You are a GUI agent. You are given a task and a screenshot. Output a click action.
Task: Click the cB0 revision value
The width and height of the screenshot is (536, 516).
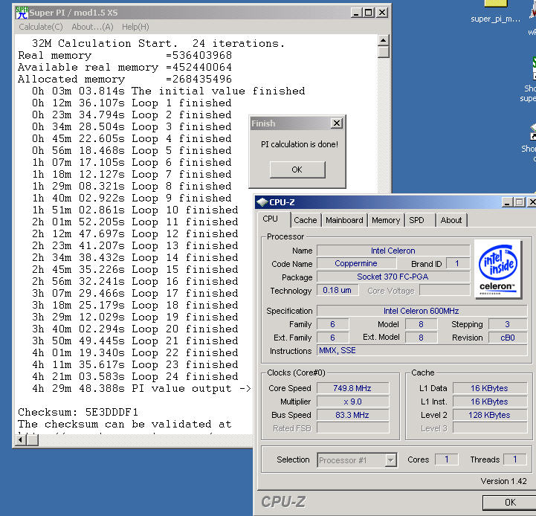pos(508,338)
